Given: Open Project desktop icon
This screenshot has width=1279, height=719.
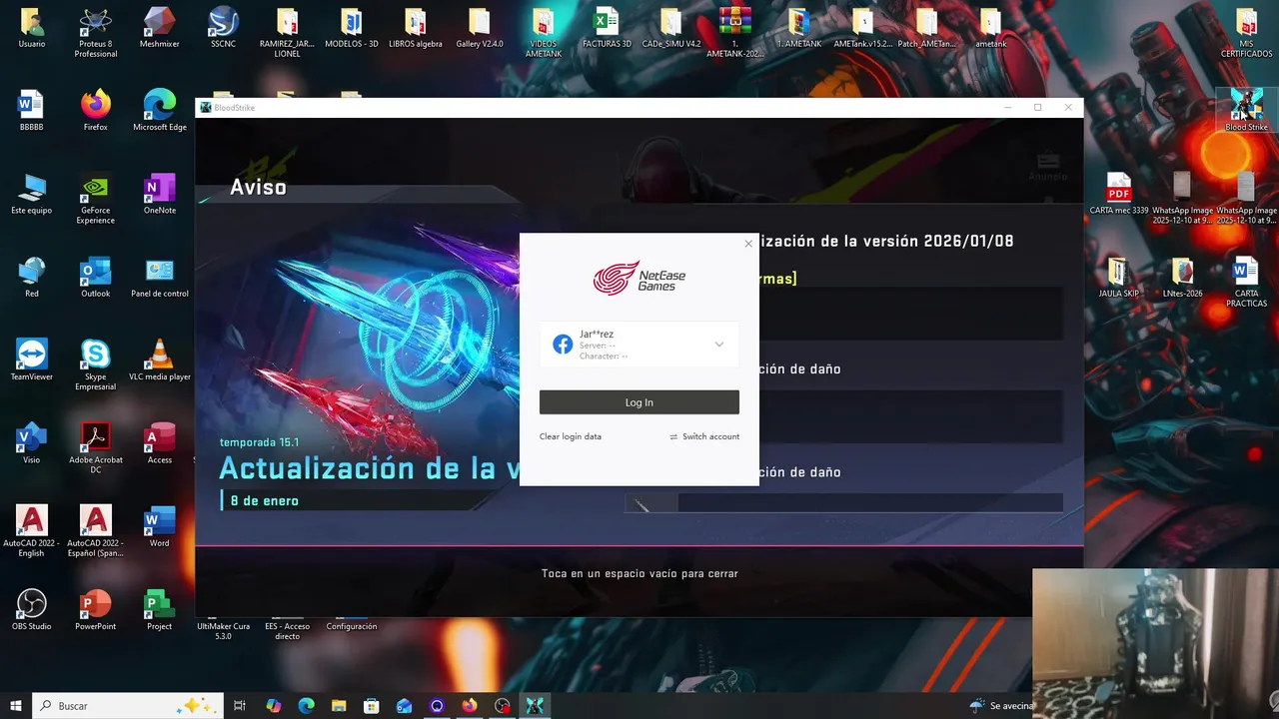Looking at the screenshot, I should [160, 608].
